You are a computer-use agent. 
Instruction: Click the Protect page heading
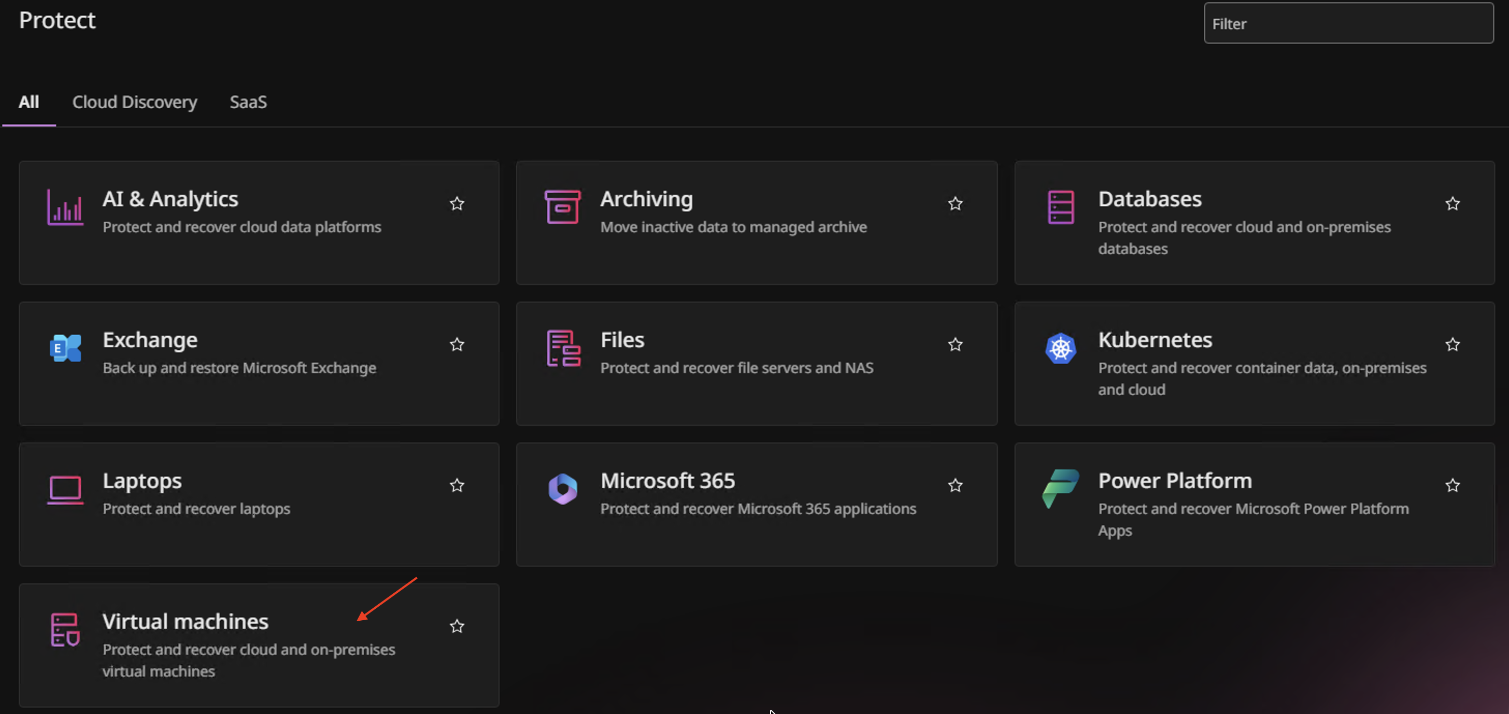[57, 21]
